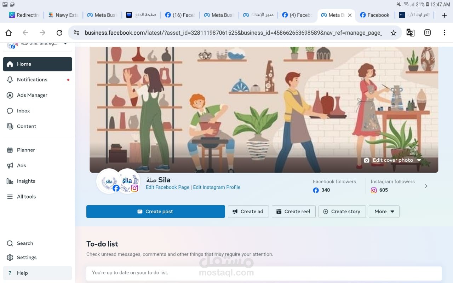The width and height of the screenshot is (453, 283).
Task: Open the Help menu
Action: point(38,273)
